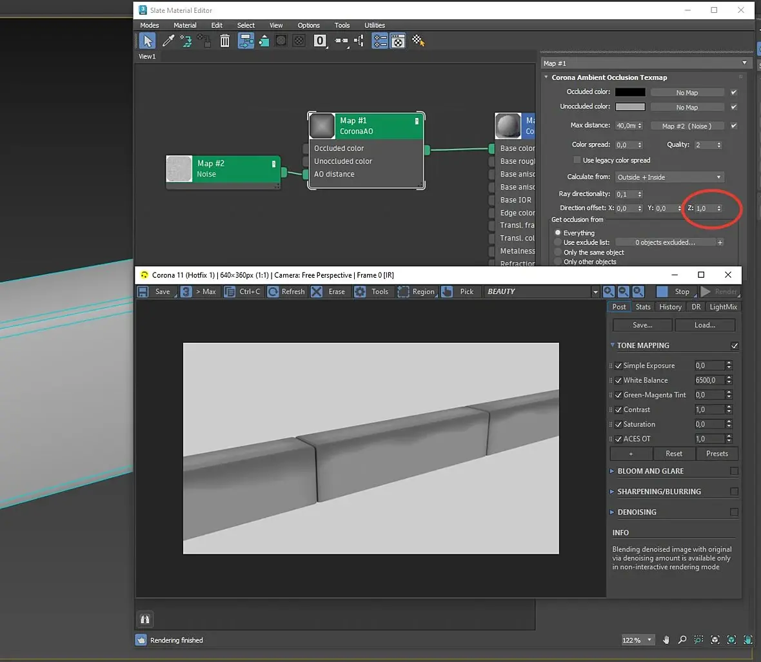Click the trash Delete Selected icon
This screenshot has height=662, width=761.
coord(224,41)
